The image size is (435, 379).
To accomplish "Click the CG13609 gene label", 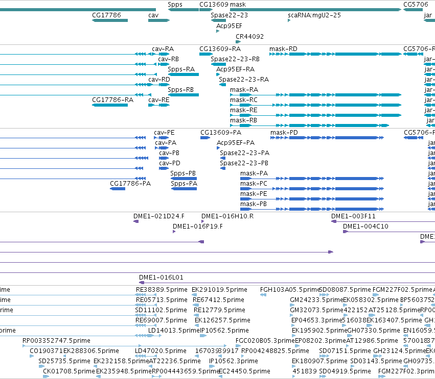I will tap(214, 5).
